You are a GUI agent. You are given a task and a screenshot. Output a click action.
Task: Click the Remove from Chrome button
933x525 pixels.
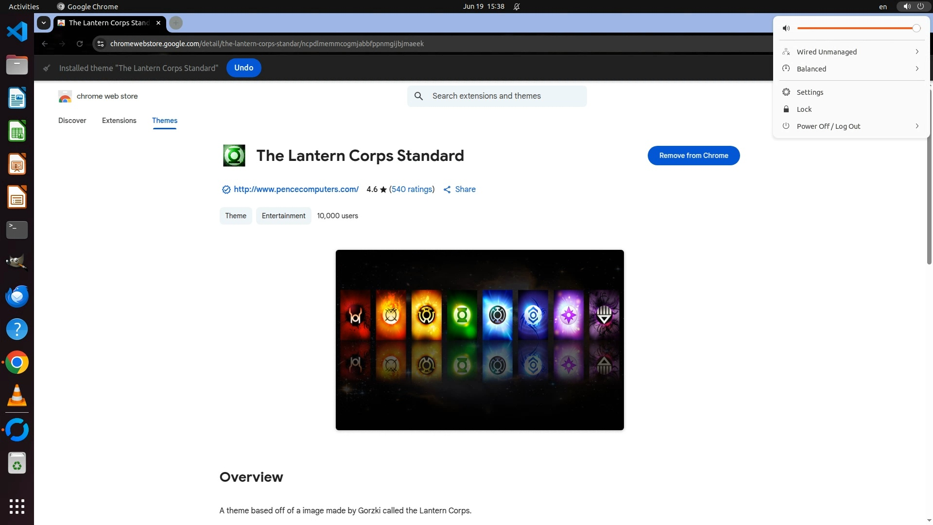693,156
